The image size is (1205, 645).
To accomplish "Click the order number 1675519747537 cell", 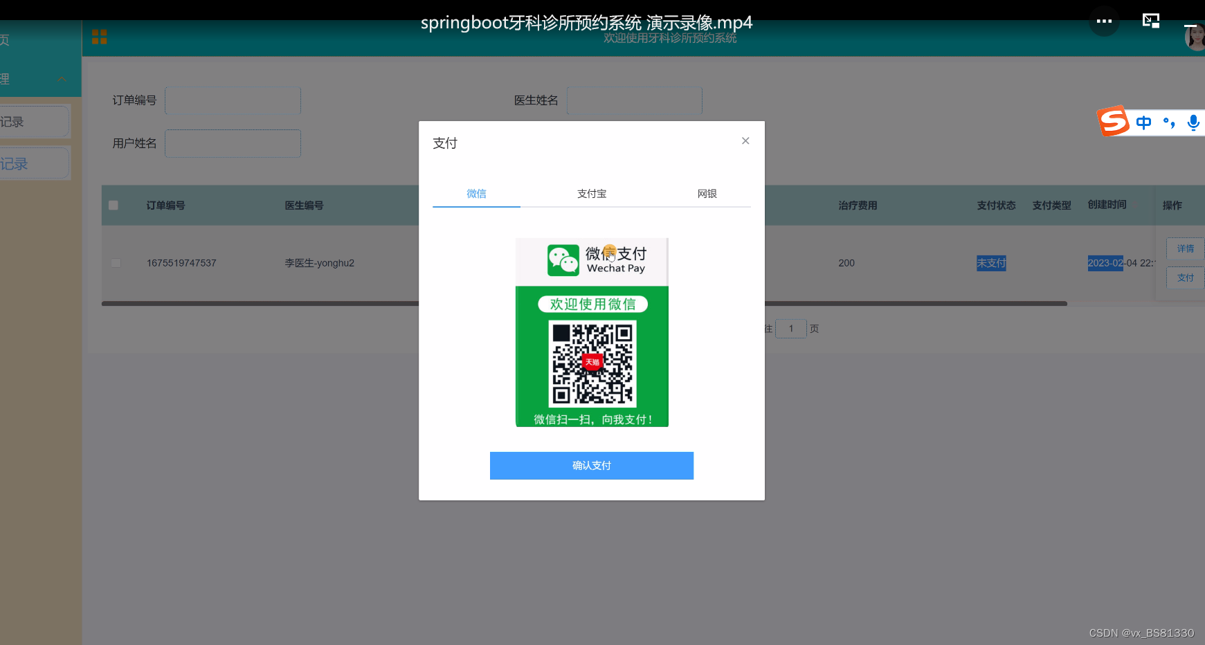I will pyautogui.click(x=181, y=263).
